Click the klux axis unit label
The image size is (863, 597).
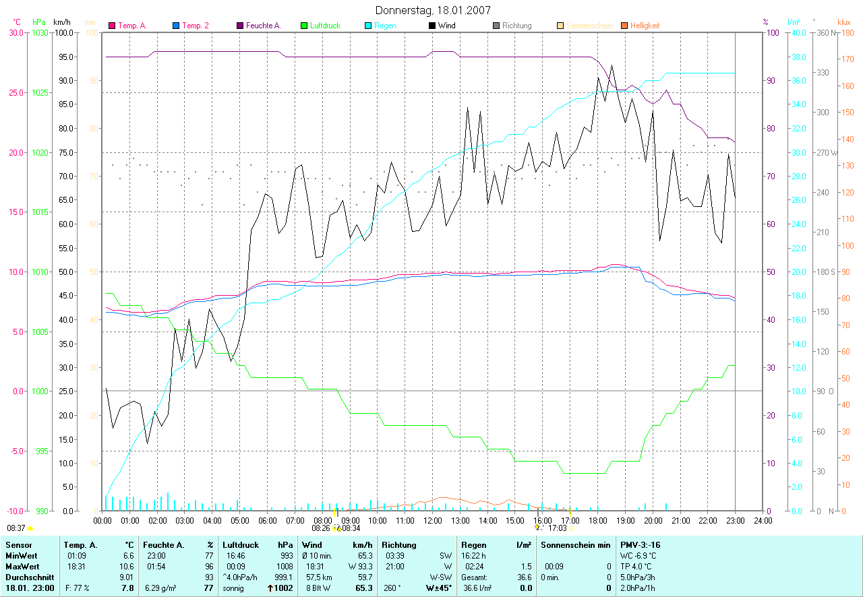(843, 22)
